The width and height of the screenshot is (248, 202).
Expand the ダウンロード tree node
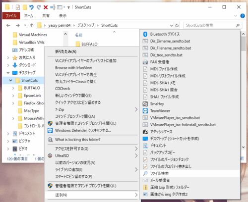click(8, 65)
